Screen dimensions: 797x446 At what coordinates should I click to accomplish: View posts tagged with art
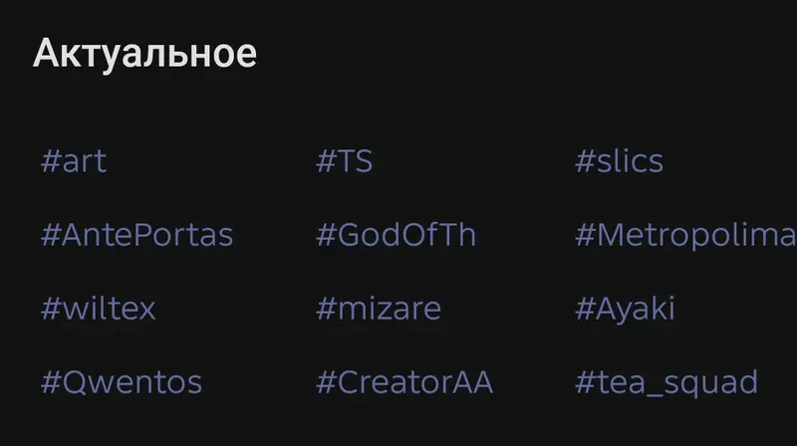point(74,161)
